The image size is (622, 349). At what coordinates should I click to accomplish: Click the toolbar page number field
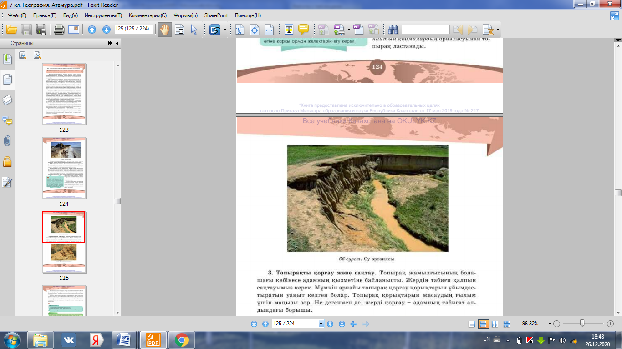tap(134, 29)
